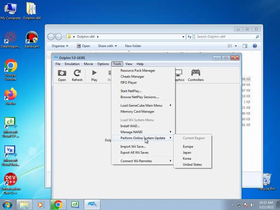Choose Import Wii Save...
The image size is (280, 210).
tap(142, 147)
